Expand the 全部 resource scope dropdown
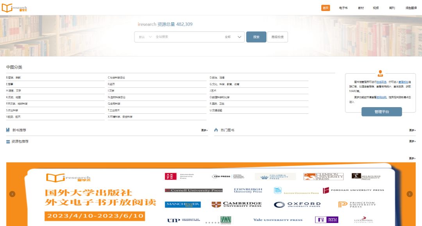This screenshot has width=422, height=226. (x=234, y=37)
